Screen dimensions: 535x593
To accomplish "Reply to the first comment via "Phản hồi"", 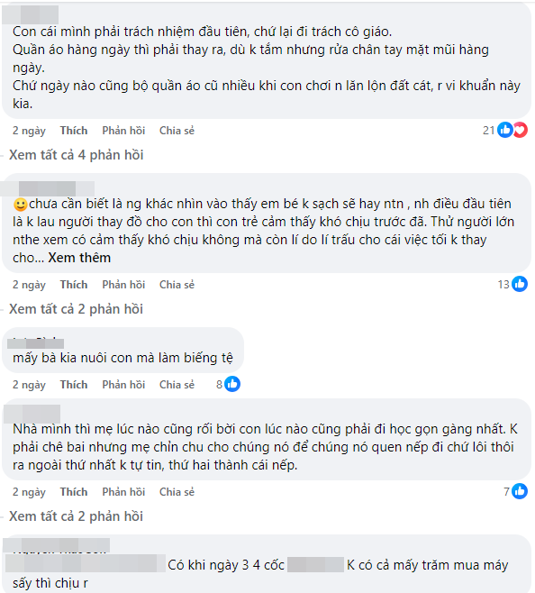I will click(x=123, y=131).
